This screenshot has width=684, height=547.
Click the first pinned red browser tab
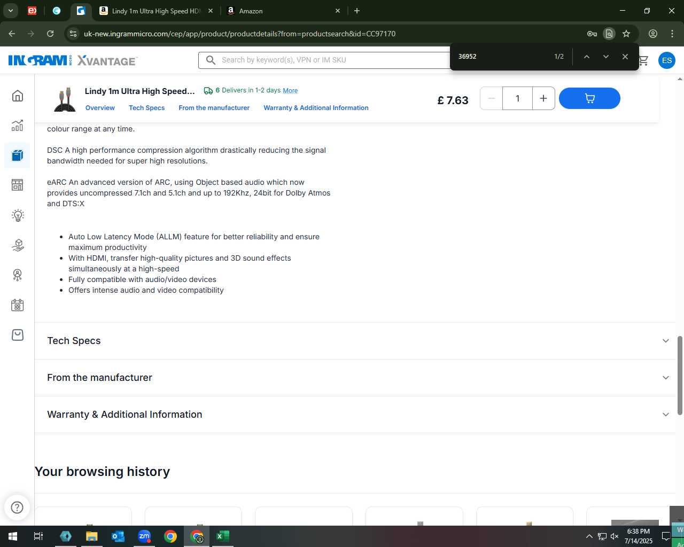[x=32, y=11]
